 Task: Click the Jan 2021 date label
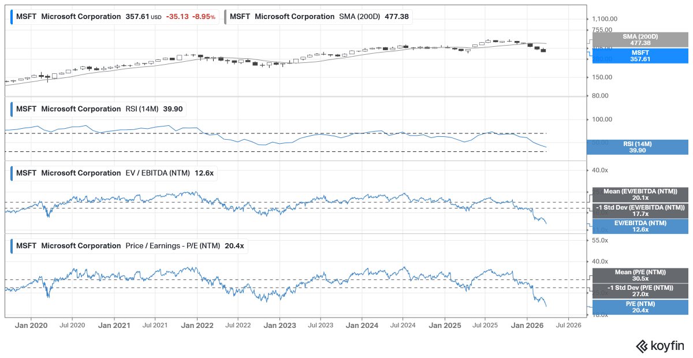114,326
